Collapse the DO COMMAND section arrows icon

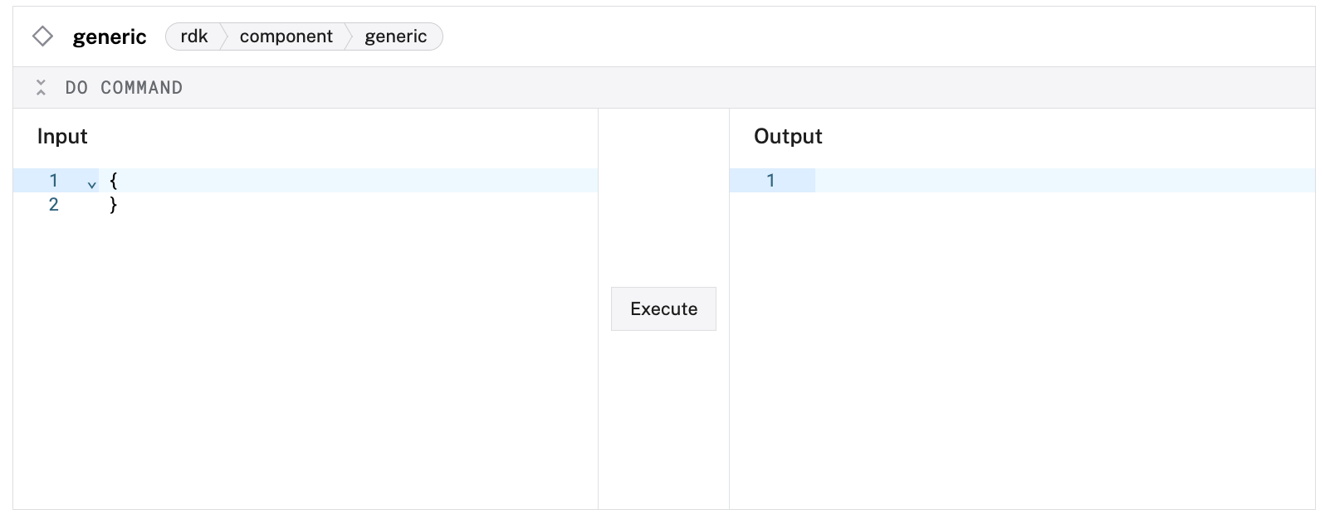(x=41, y=88)
